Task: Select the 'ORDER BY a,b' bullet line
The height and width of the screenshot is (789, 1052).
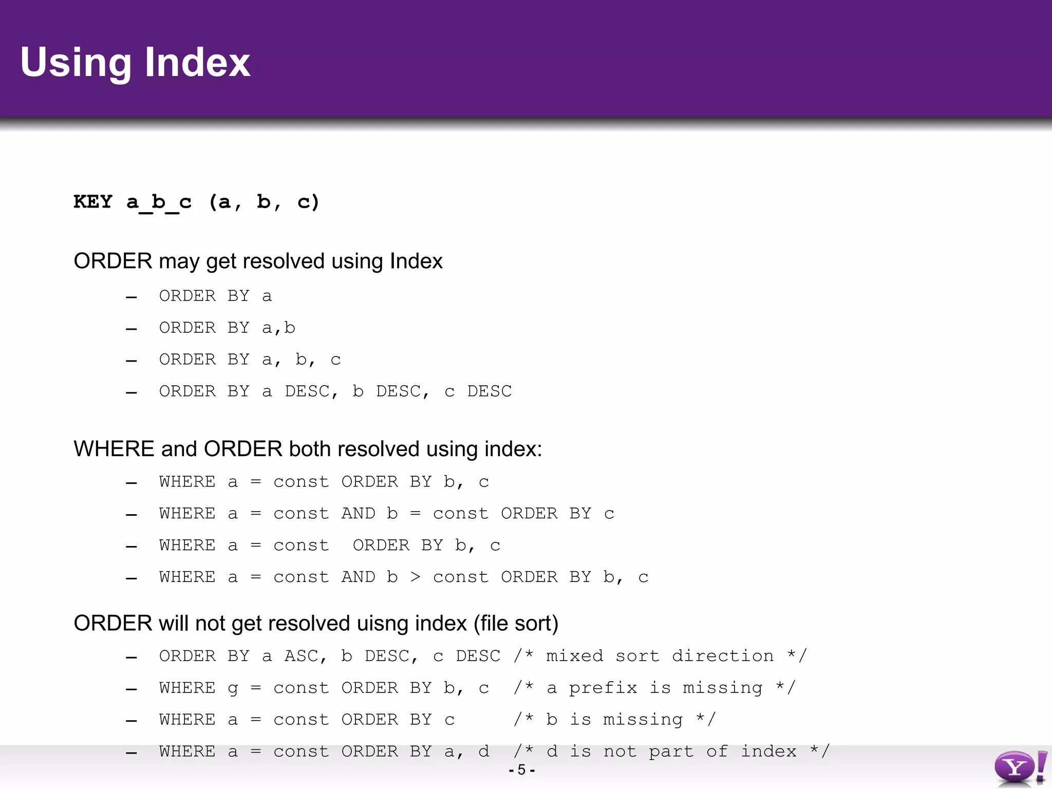Action: pyautogui.click(x=227, y=328)
